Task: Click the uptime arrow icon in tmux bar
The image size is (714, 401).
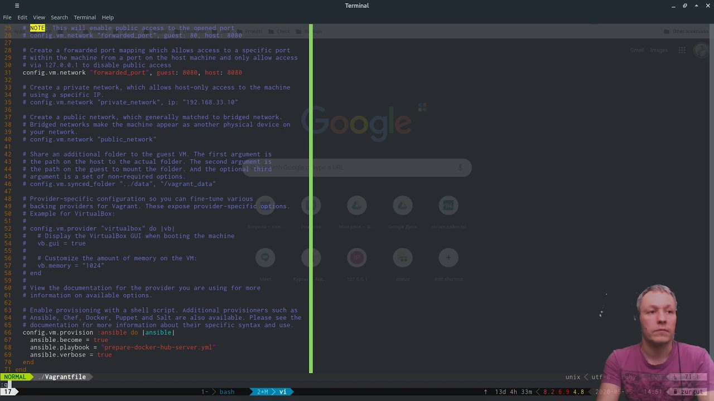Action: [x=486, y=392]
